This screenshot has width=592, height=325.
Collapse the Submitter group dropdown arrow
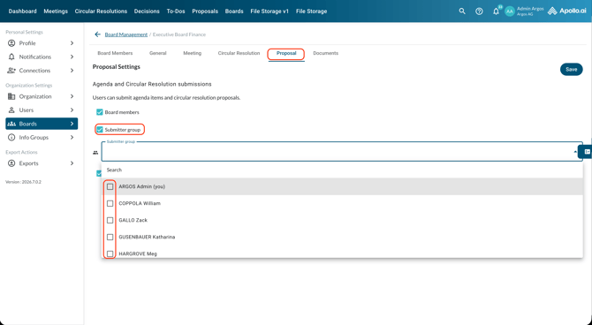[x=575, y=152]
